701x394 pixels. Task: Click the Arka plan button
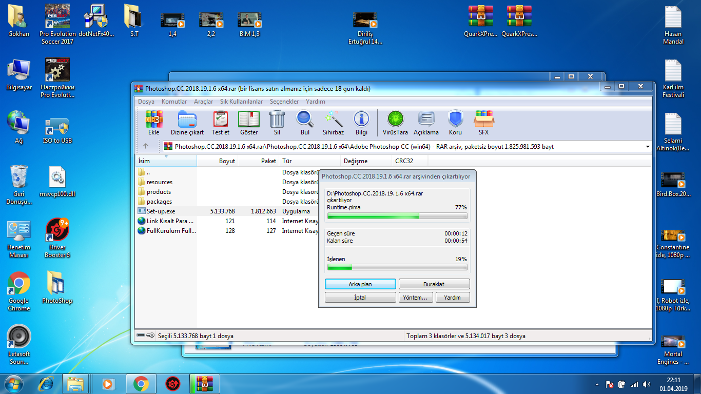click(x=360, y=284)
